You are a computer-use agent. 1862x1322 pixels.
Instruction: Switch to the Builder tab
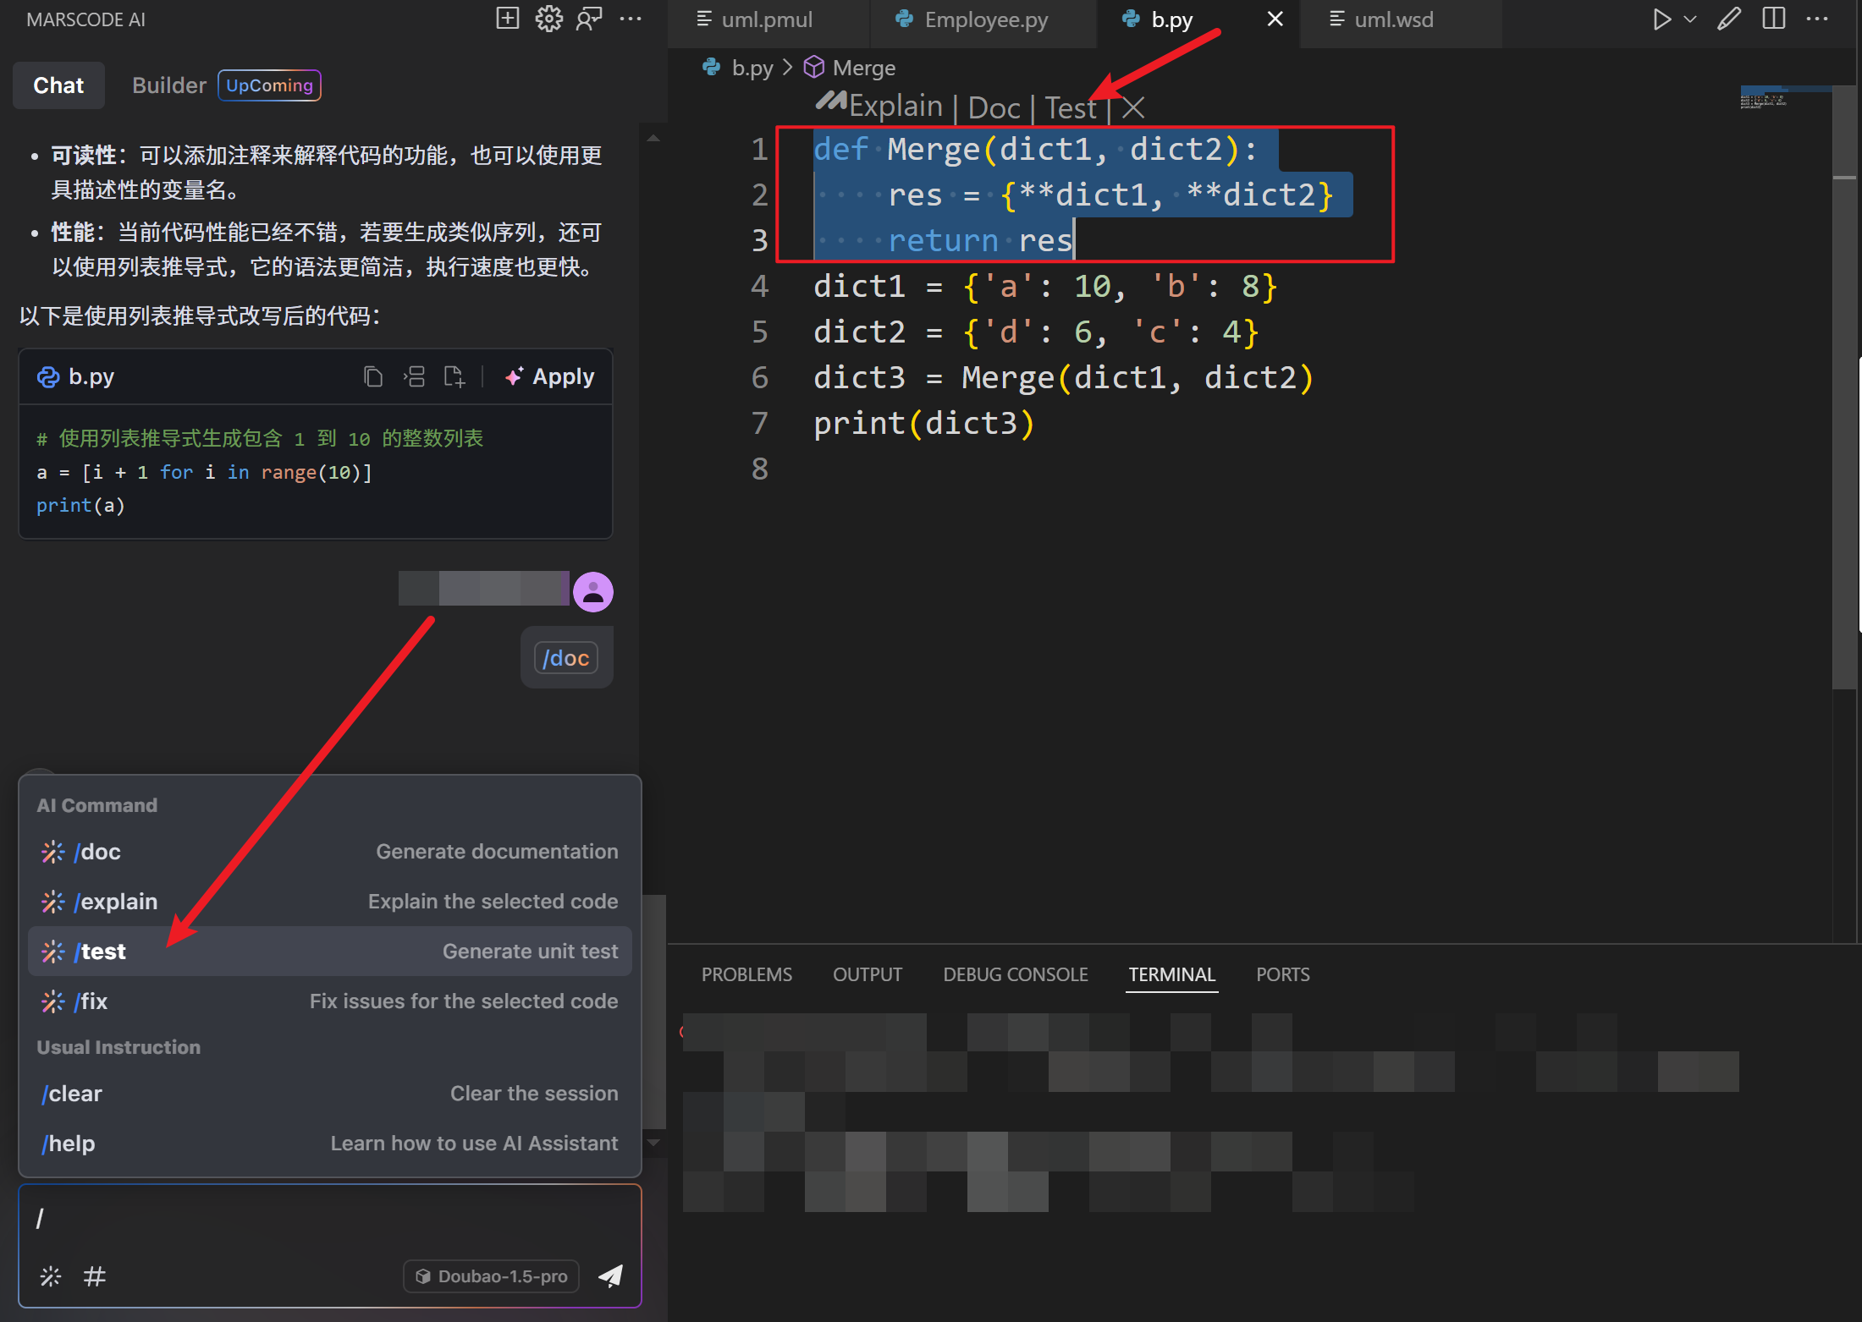[x=168, y=85]
